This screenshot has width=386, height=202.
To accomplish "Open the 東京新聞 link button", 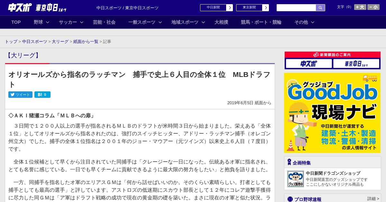I will [x=249, y=8].
